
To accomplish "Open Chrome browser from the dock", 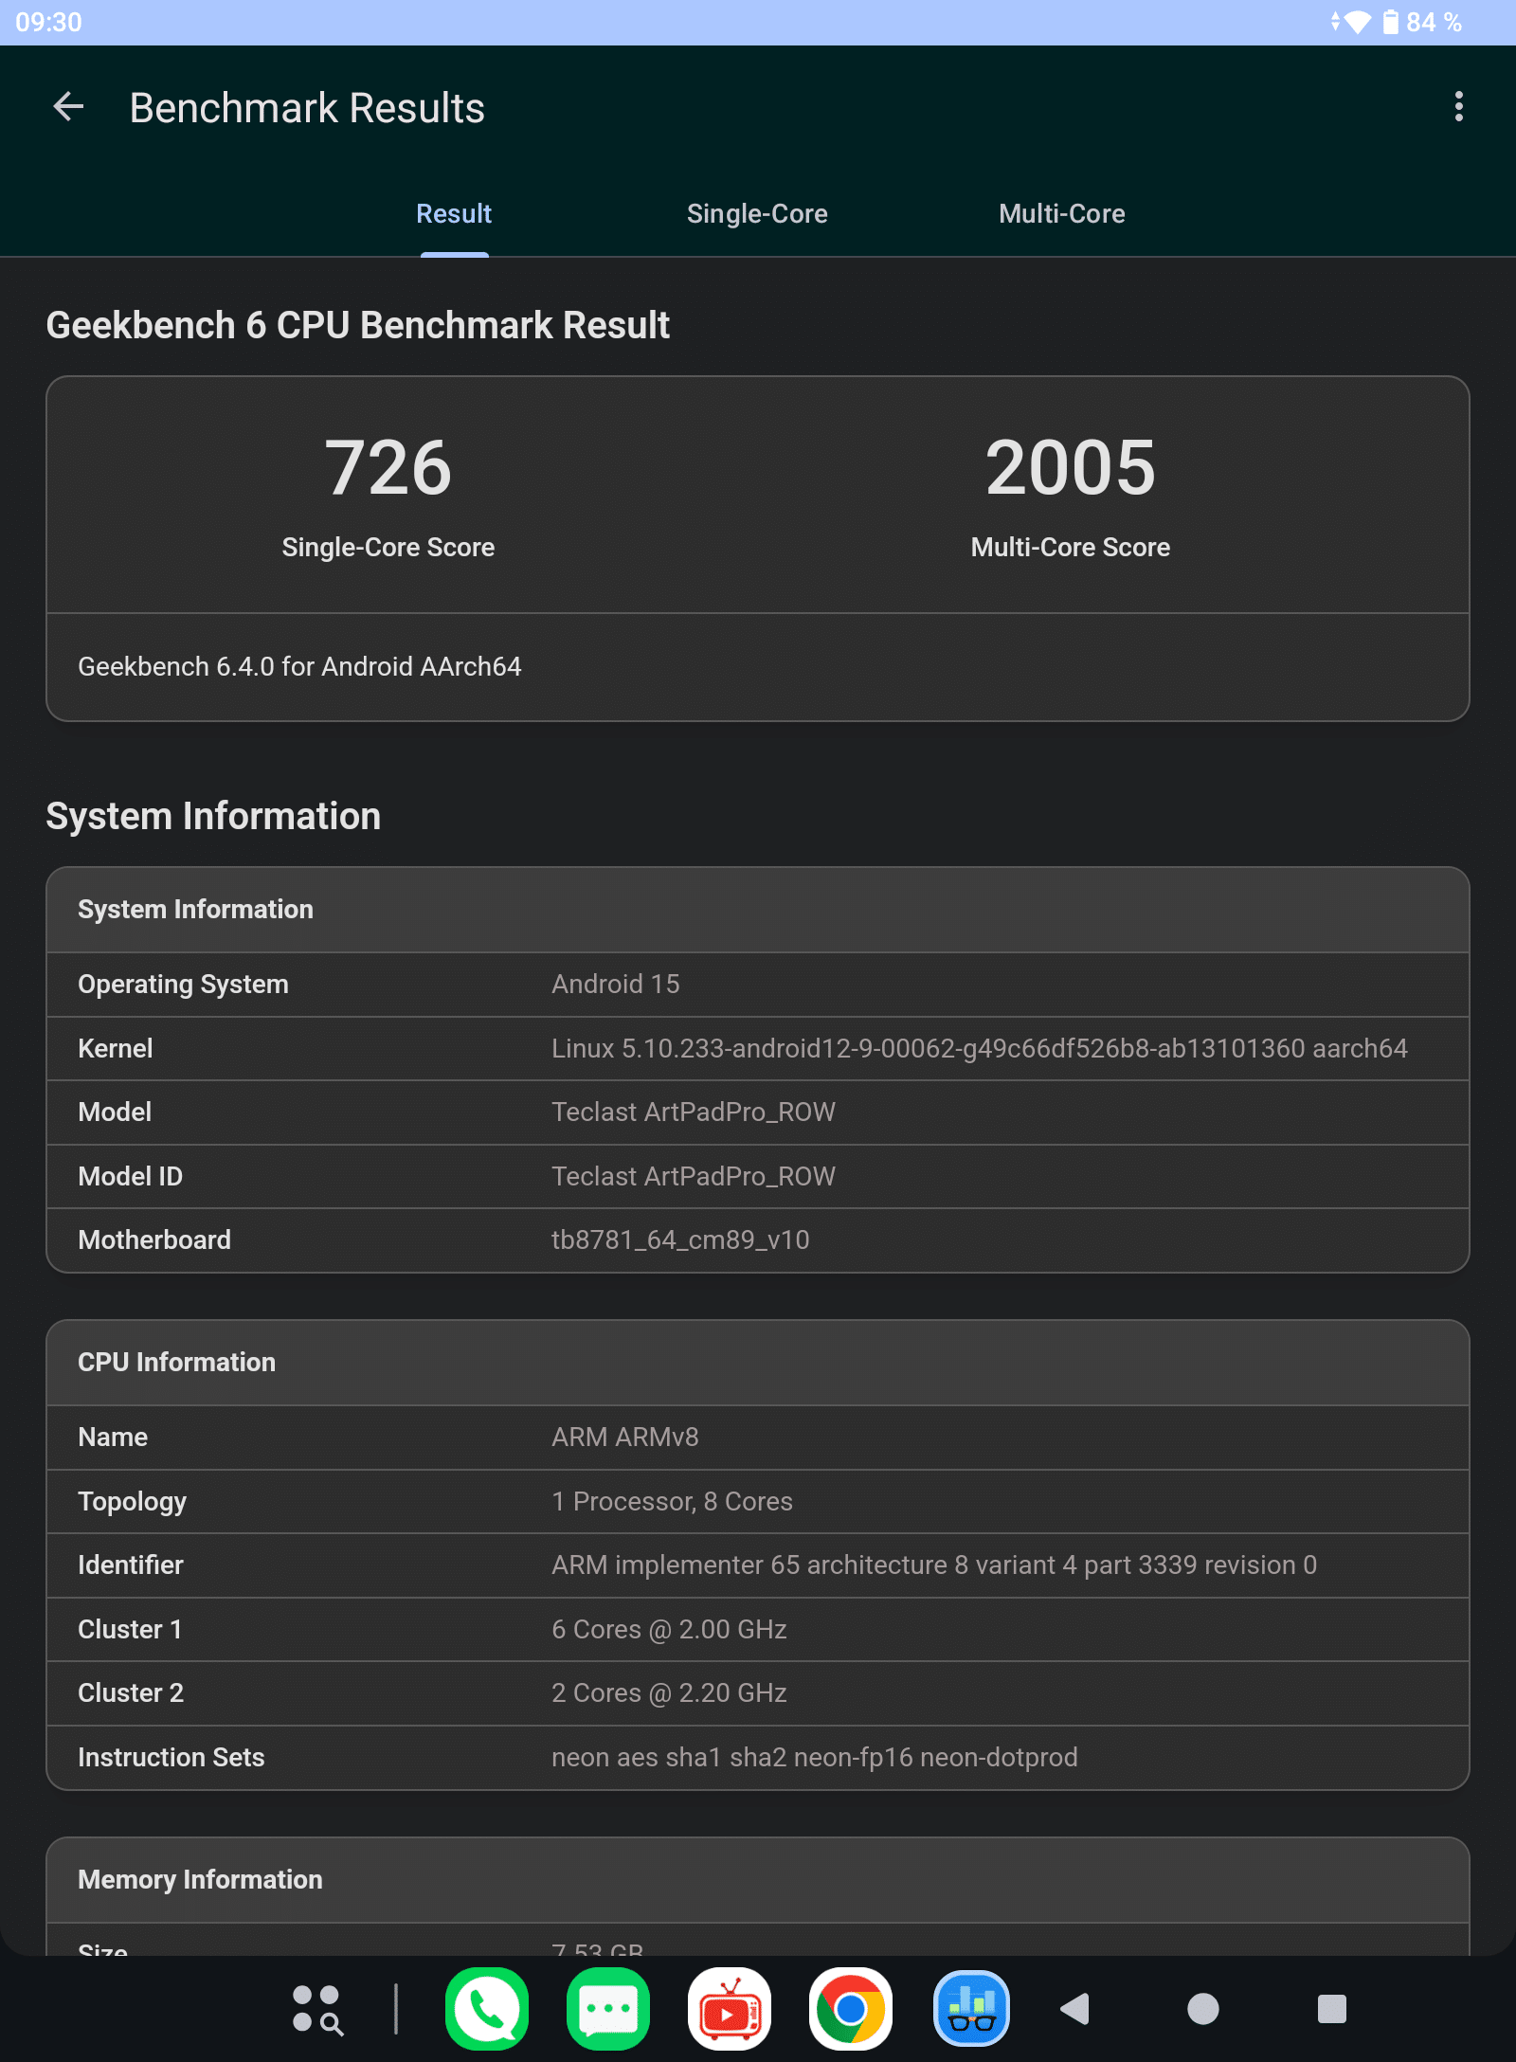I will tap(850, 2009).
